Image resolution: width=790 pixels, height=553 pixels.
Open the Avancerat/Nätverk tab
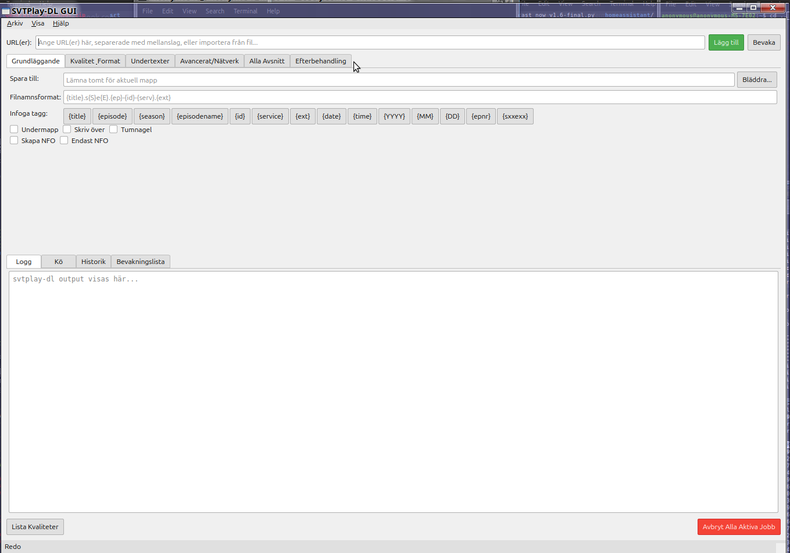(209, 60)
